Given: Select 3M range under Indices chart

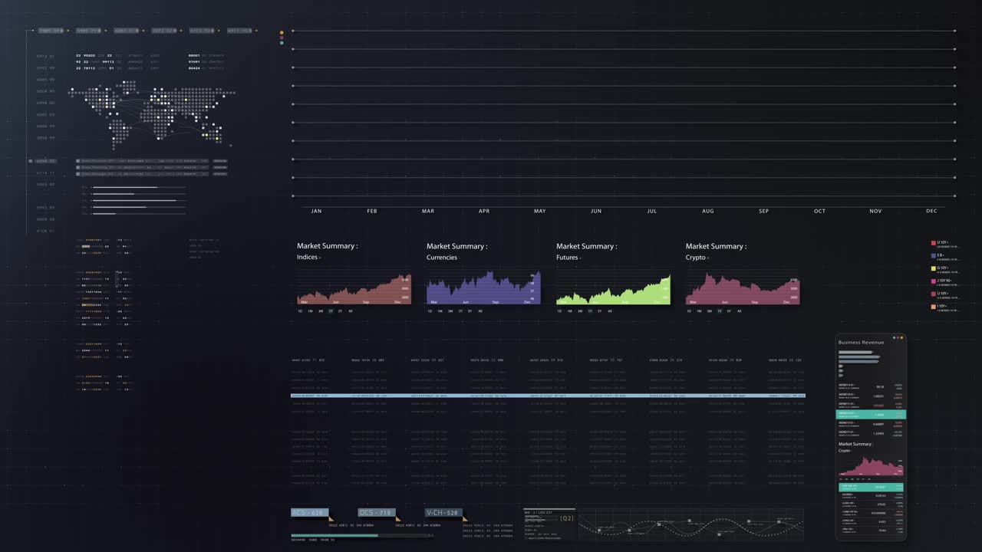Looking at the screenshot, I should (321, 311).
